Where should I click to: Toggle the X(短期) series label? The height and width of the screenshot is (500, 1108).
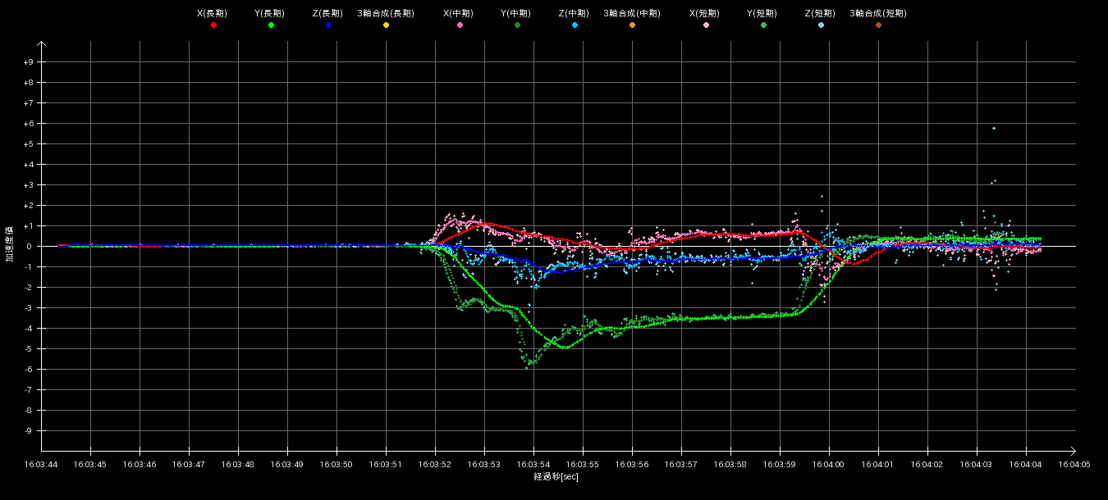click(705, 14)
